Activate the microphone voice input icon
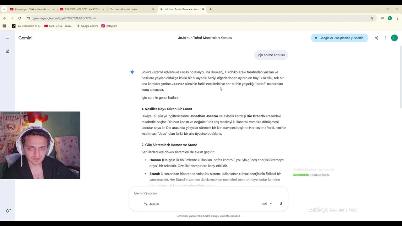The image size is (402, 226). [x=281, y=204]
